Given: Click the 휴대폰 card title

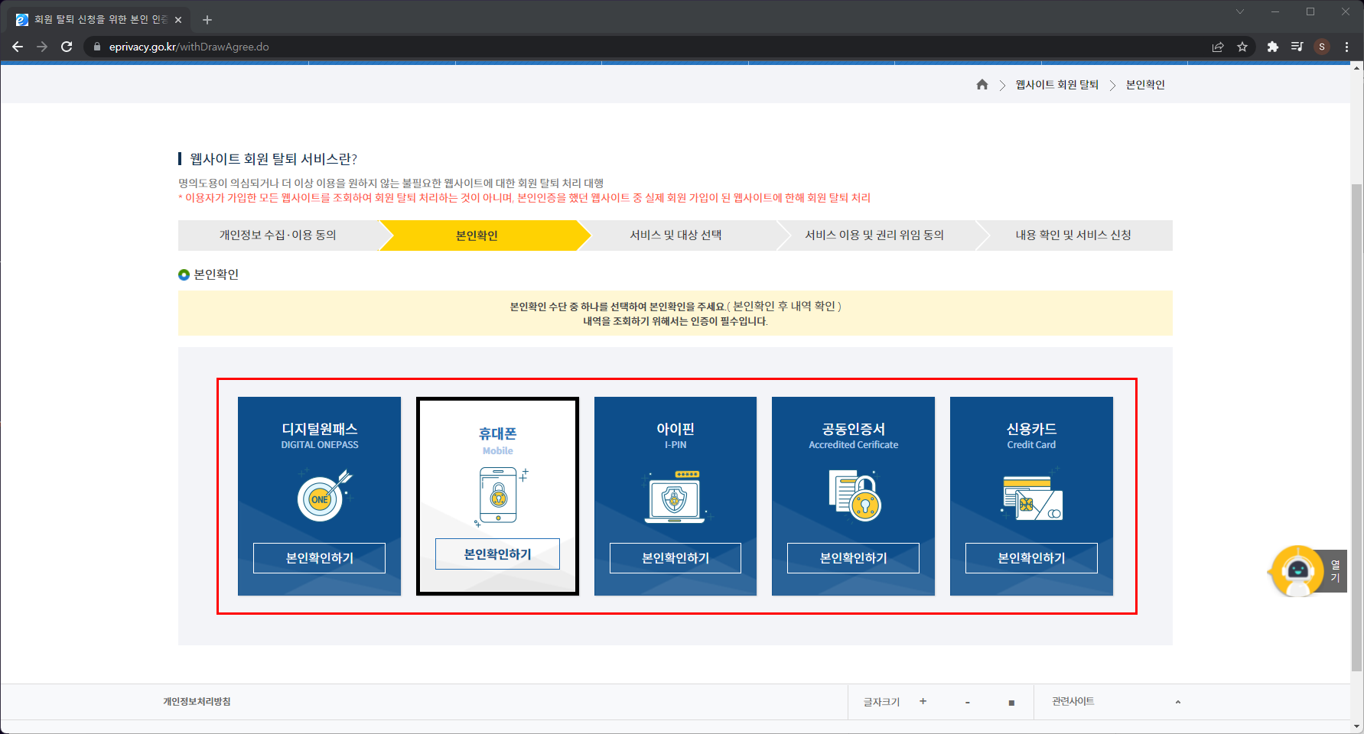Looking at the screenshot, I should [x=497, y=434].
